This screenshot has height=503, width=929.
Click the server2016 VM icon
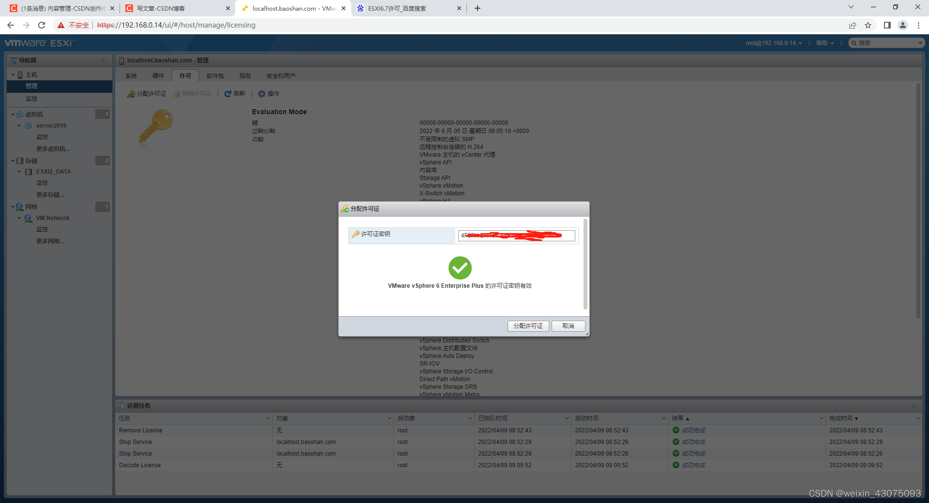(x=29, y=126)
